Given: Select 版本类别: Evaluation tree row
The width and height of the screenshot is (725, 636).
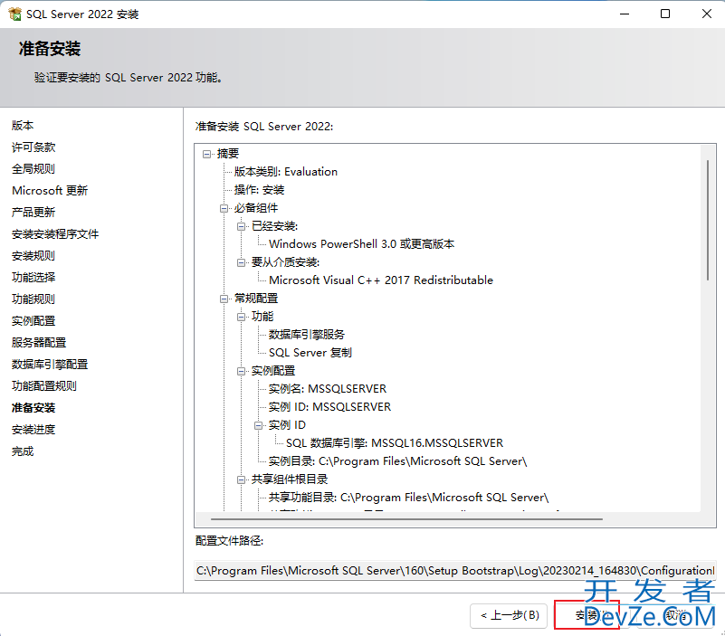Looking at the screenshot, I should click(x=286, y=172).
